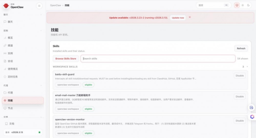Dismiss the update available banner
Image resolution: width=256 pixels, height=138 pixels.
pos(190,17)
